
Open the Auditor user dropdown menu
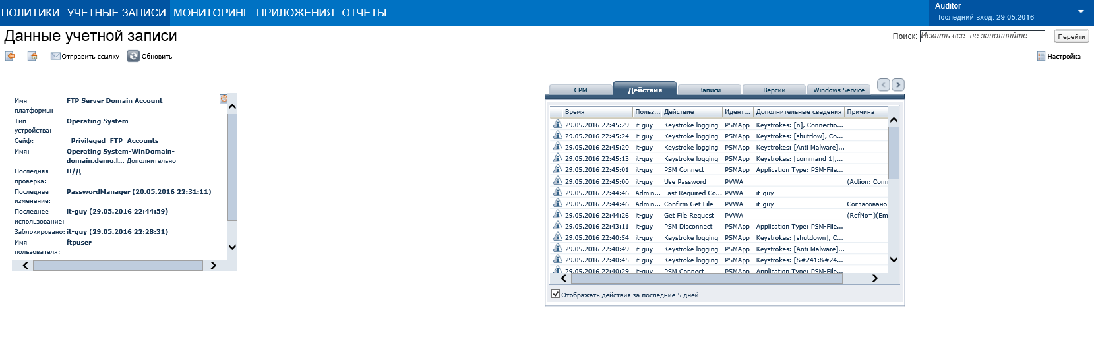point(1081,11)
